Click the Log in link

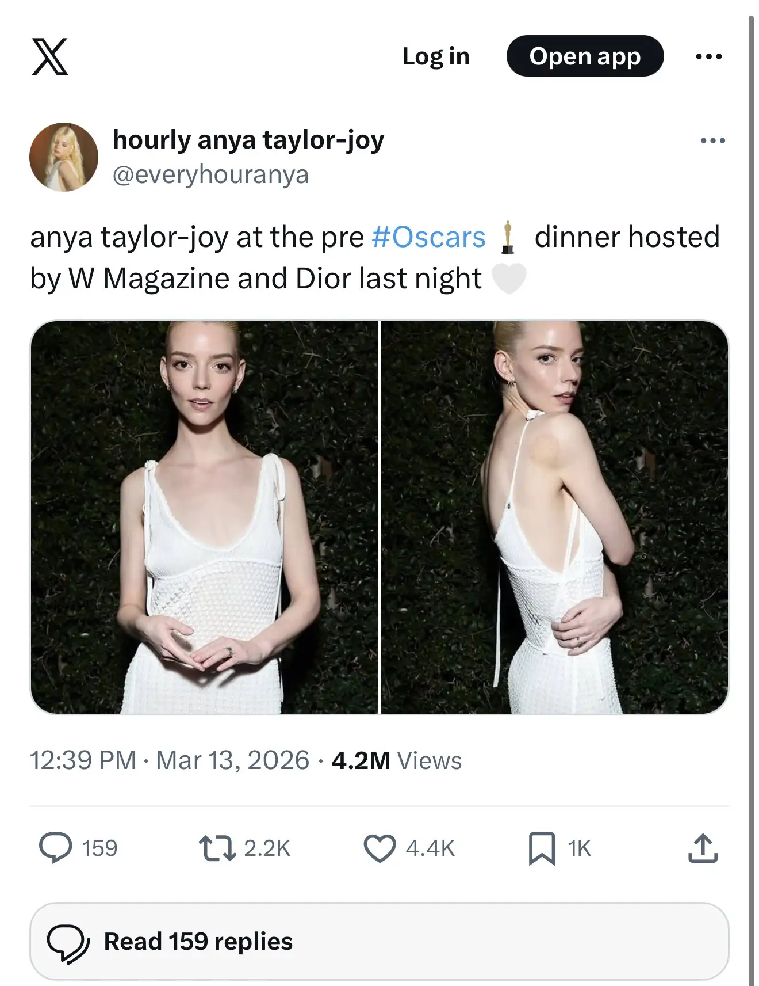point(436,56)
